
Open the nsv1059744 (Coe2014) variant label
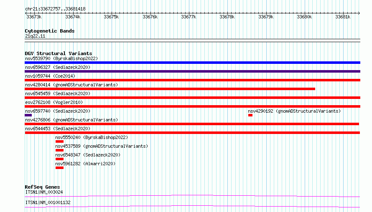click(50, 76)
